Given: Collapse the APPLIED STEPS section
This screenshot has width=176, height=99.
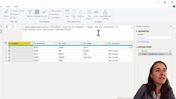Looking at the screenshot, I should (137, 47).
